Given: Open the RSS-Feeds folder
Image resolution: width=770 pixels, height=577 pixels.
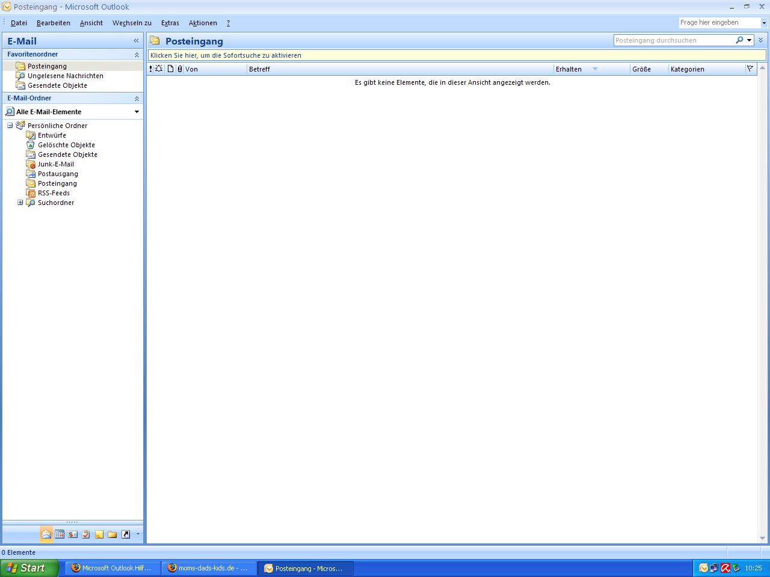Looking at the screenshot, I should tap(54, 193).
